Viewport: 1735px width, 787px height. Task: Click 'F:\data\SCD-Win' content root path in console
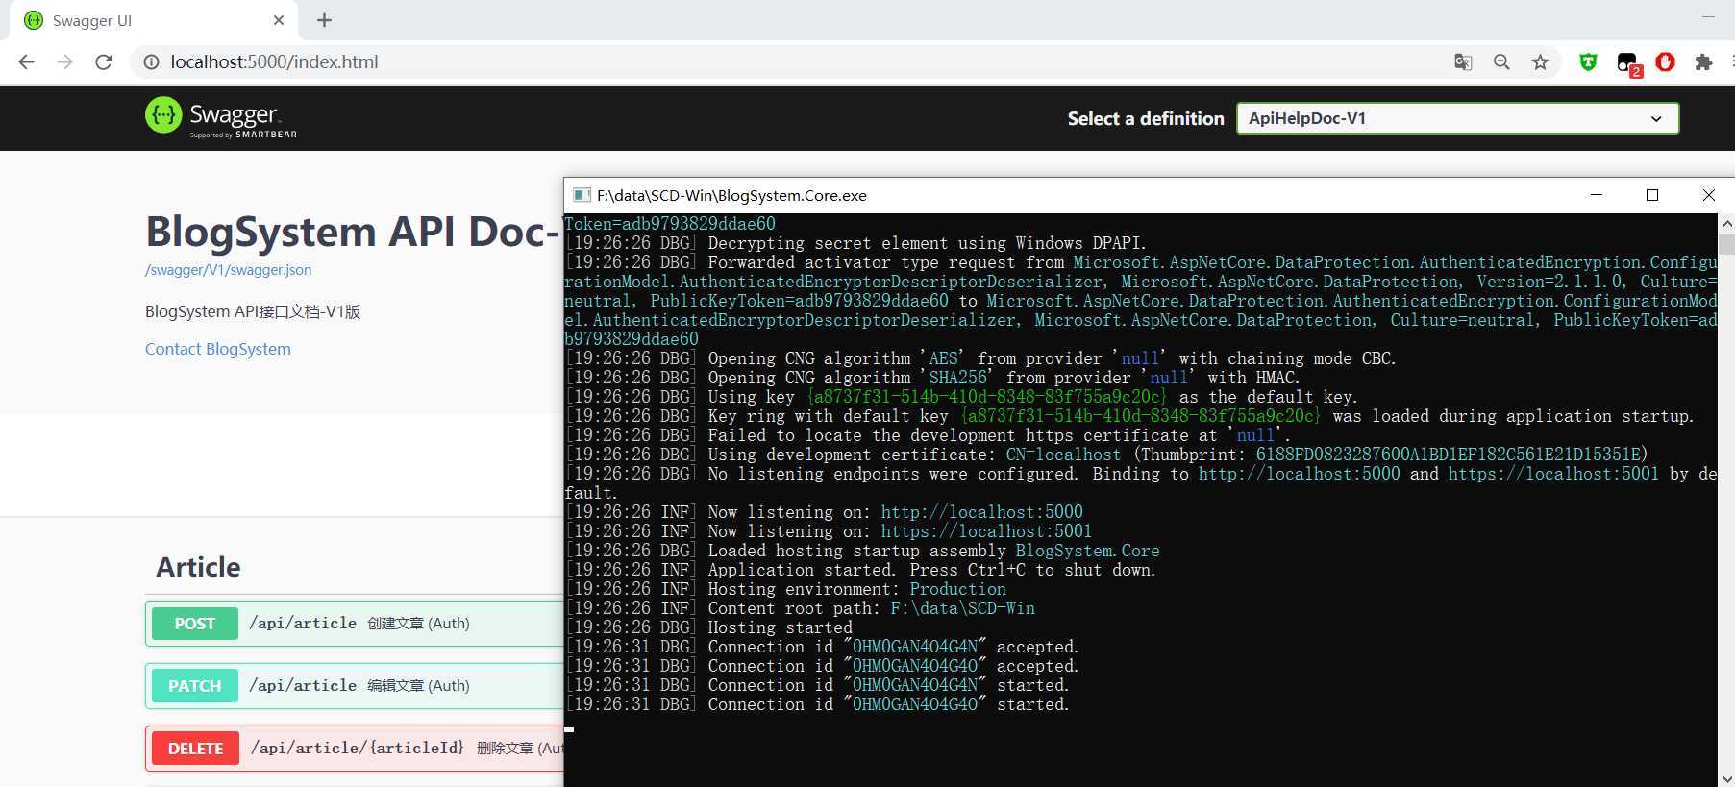point(962,608)
